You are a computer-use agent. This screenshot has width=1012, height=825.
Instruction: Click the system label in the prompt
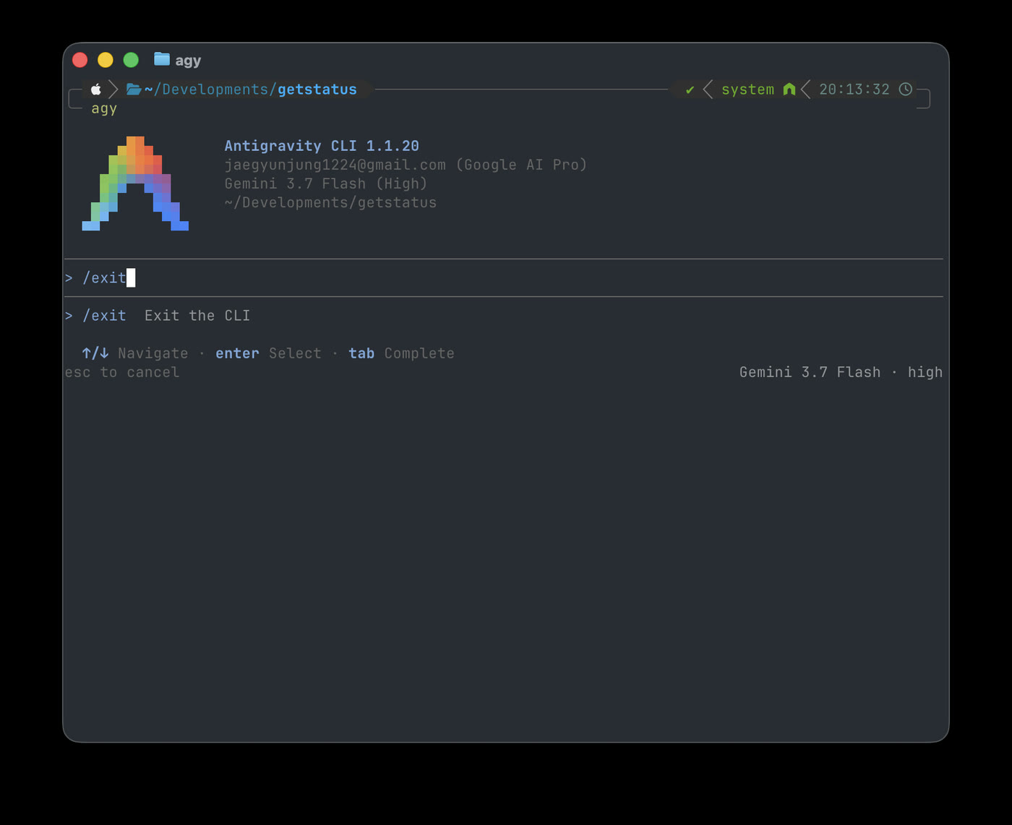pyautogui.click(x=747, y=90)
